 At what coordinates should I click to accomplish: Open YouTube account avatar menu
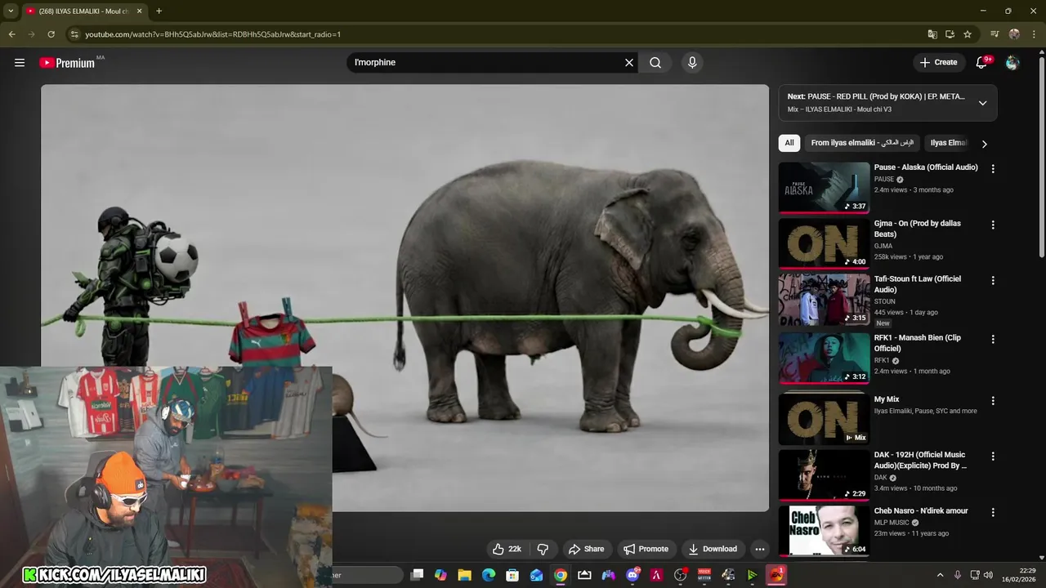[x=1012, y=62]
